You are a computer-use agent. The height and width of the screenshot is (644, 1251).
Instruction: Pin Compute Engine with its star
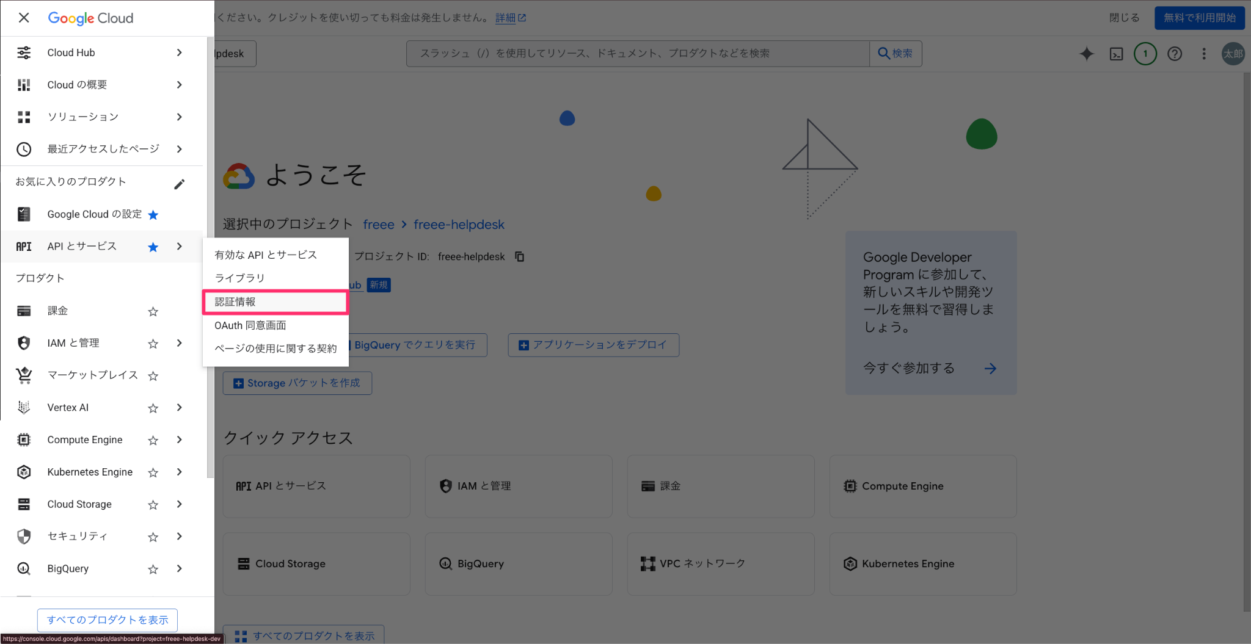153,440
